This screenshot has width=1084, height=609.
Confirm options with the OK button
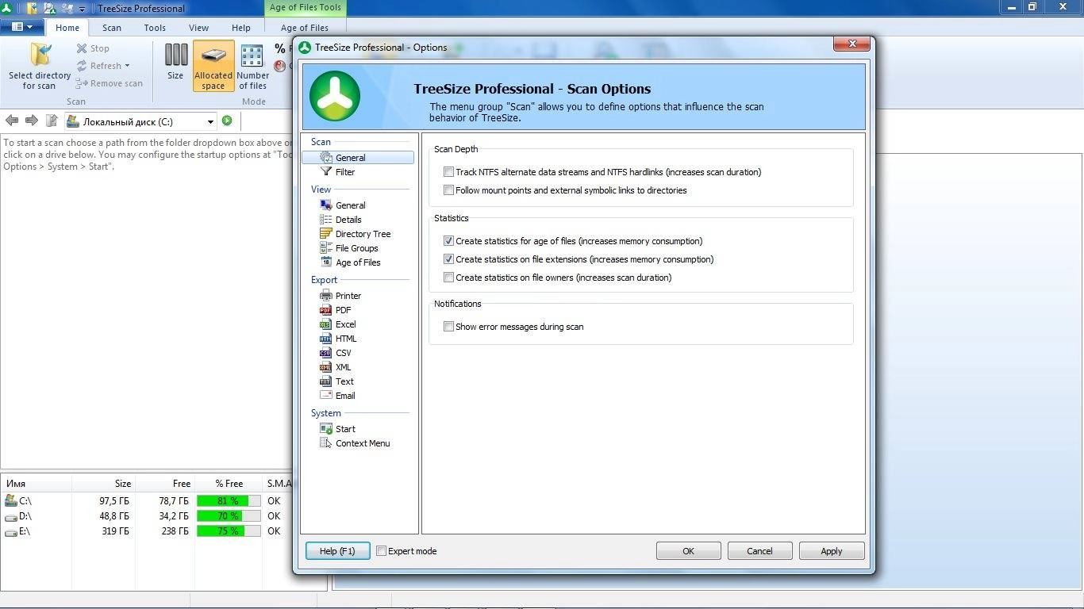689,551
